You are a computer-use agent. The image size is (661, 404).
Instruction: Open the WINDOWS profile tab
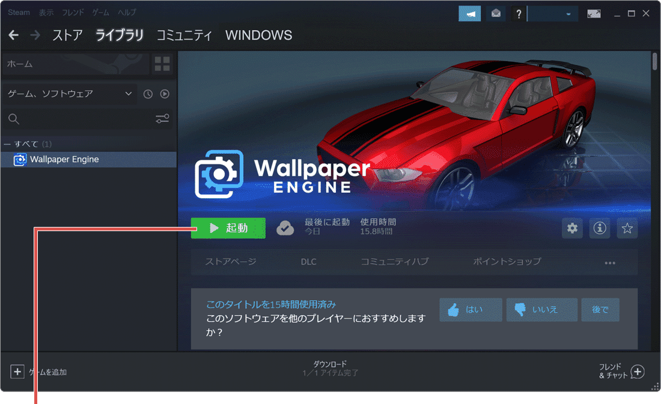(258, 35)
